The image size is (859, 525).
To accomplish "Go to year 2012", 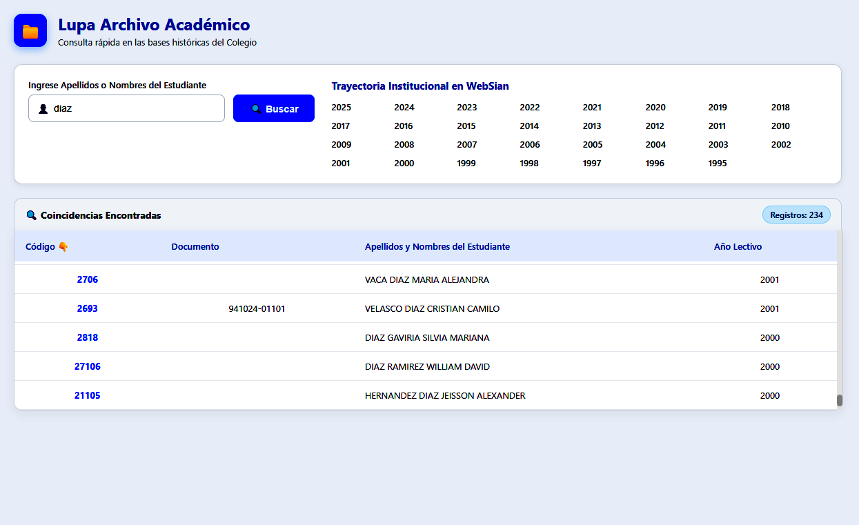I will [655, 126].
